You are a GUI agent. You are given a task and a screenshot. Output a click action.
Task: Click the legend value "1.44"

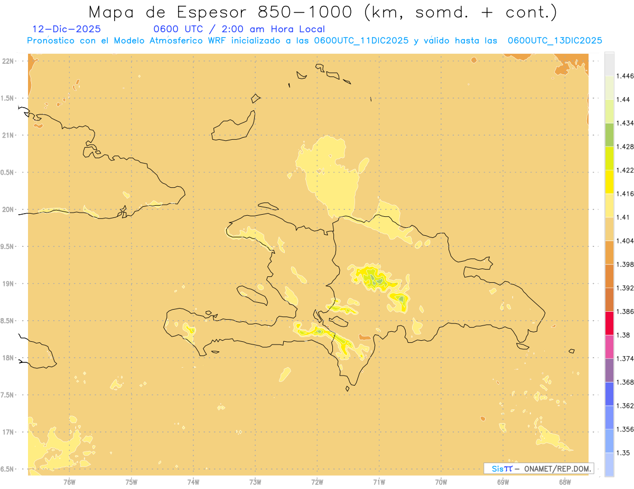click(623, 100)
